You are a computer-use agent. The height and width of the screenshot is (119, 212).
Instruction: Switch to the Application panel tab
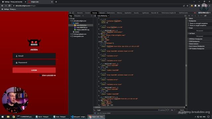pos(128,13)
